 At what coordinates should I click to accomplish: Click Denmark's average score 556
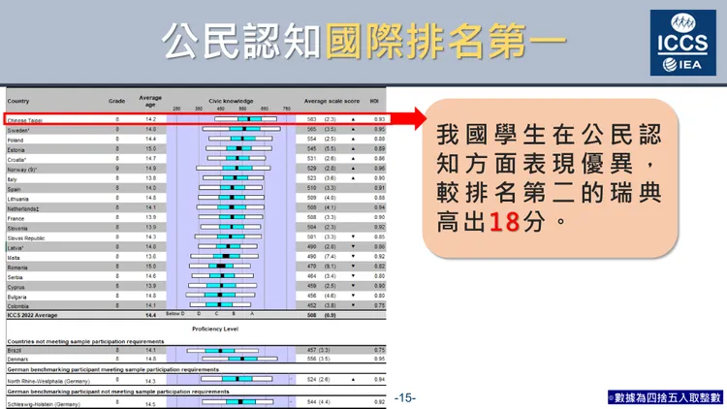click(x=311, y=359)
